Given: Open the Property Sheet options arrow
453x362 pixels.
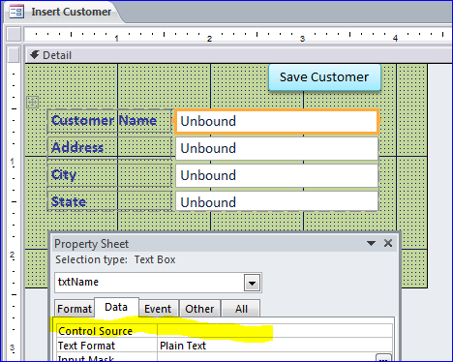Looking at the screenshot, I should pyautogui.click(x=372, y=243).
